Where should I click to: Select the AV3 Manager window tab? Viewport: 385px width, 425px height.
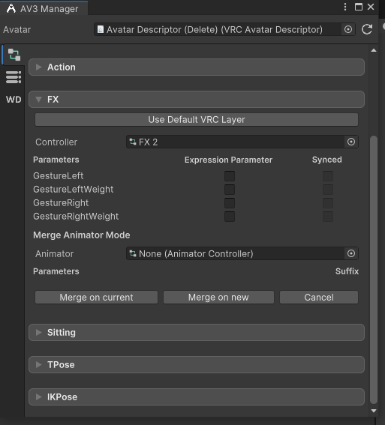click(44, 8)
